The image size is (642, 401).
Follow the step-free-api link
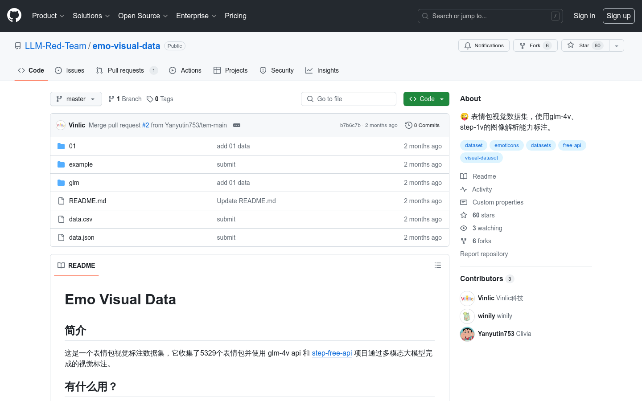(x=332, y=353)
